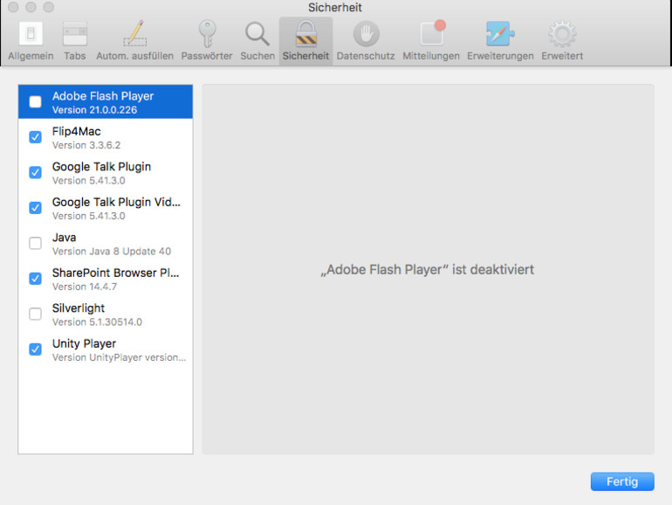Select the Flip4Mac plugin name

click(x=76, y=131)
